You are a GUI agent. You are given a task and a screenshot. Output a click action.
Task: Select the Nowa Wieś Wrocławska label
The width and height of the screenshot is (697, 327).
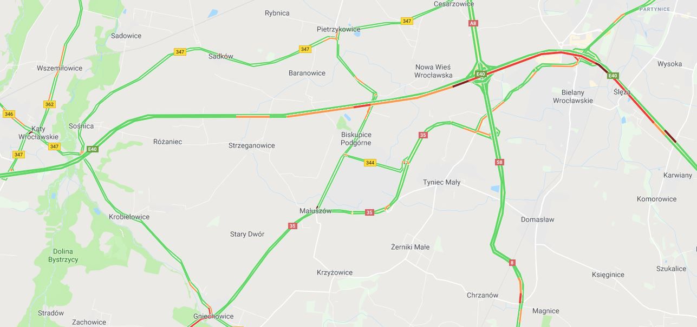click(433, 71)
